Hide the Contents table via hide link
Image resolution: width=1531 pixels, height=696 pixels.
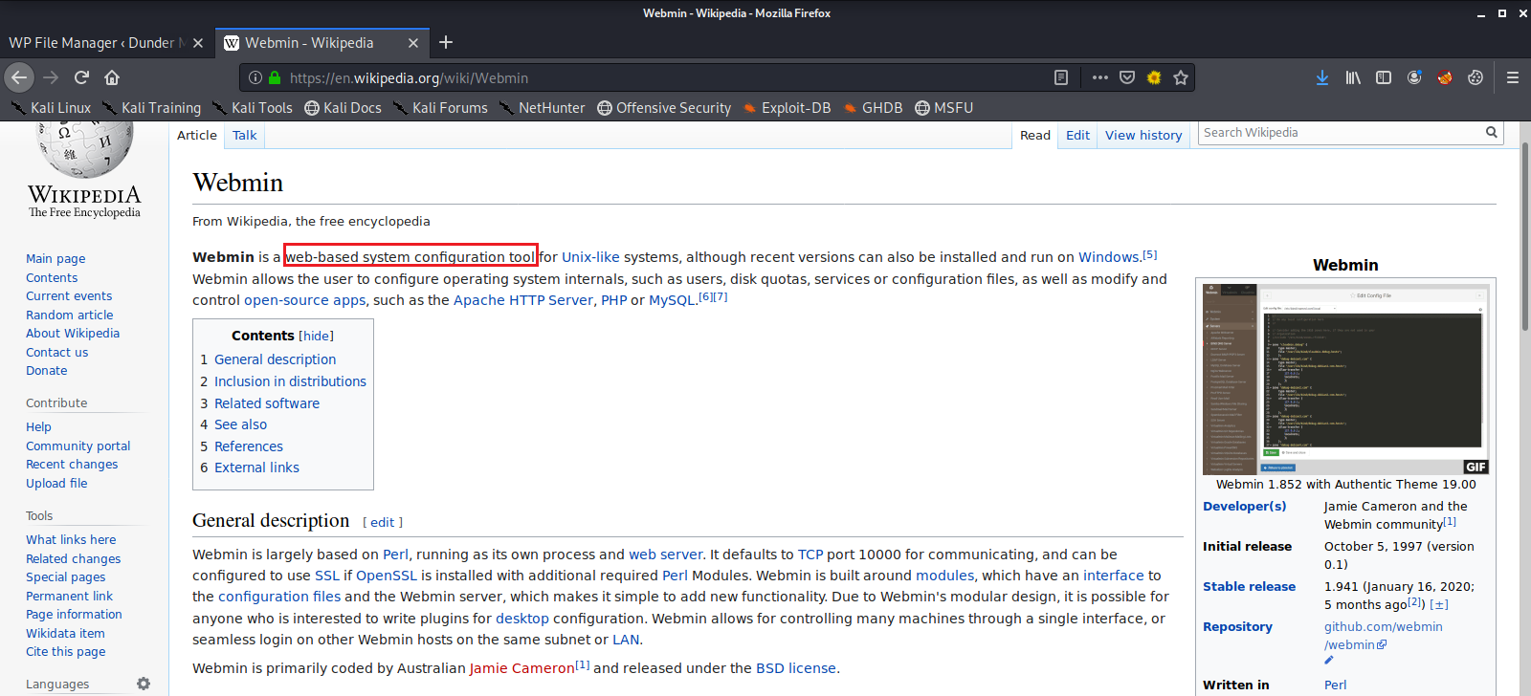(316, 336)
